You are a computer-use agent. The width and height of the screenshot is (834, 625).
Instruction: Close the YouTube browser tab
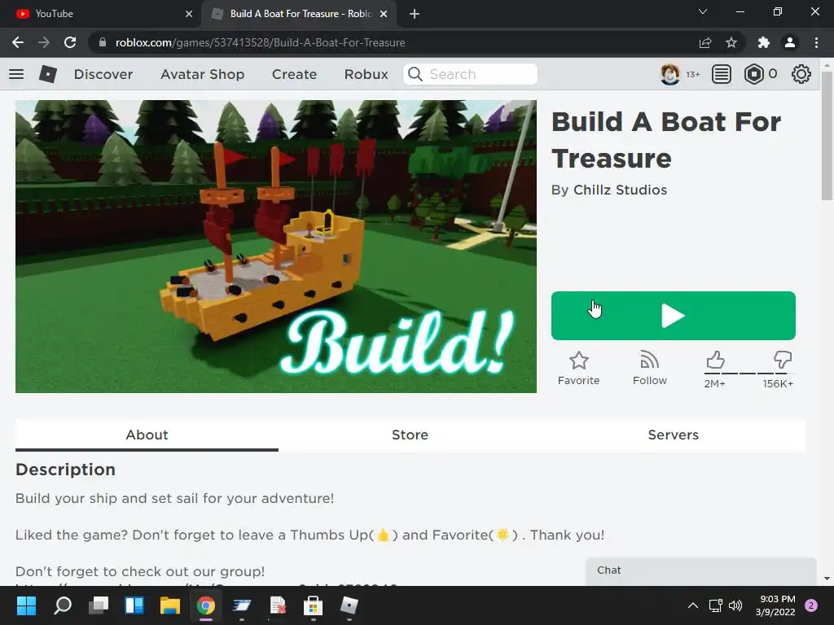[x=189, y=14]
